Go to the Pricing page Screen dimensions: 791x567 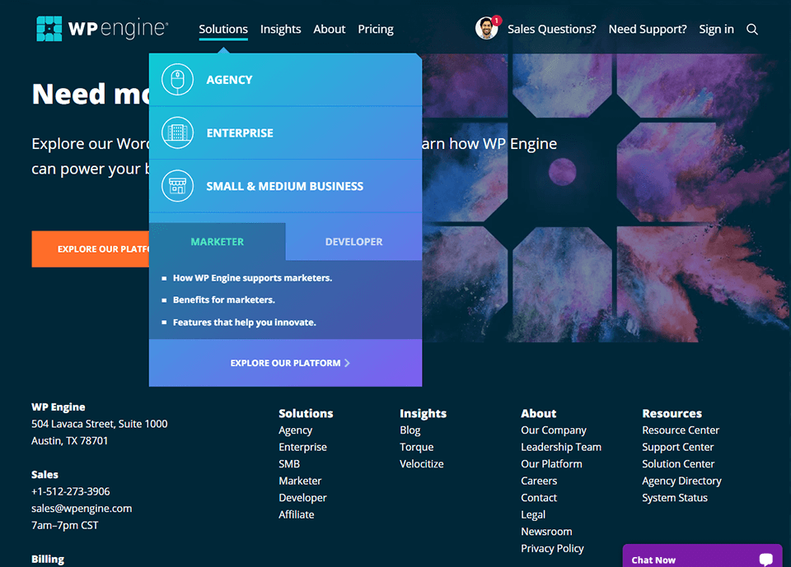tap(376, 30)
